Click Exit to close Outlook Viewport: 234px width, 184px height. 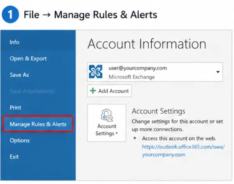coord(14,157)
